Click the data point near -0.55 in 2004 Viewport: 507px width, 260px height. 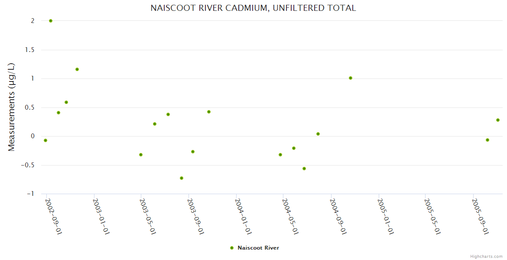coord(304,169)
